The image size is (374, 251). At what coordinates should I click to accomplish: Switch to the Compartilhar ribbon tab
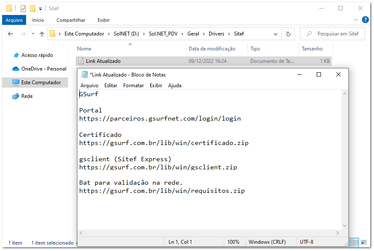click(x=71, y=20)
